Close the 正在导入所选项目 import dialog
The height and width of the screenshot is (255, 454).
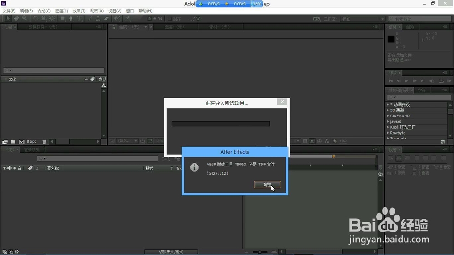[282, 102]
